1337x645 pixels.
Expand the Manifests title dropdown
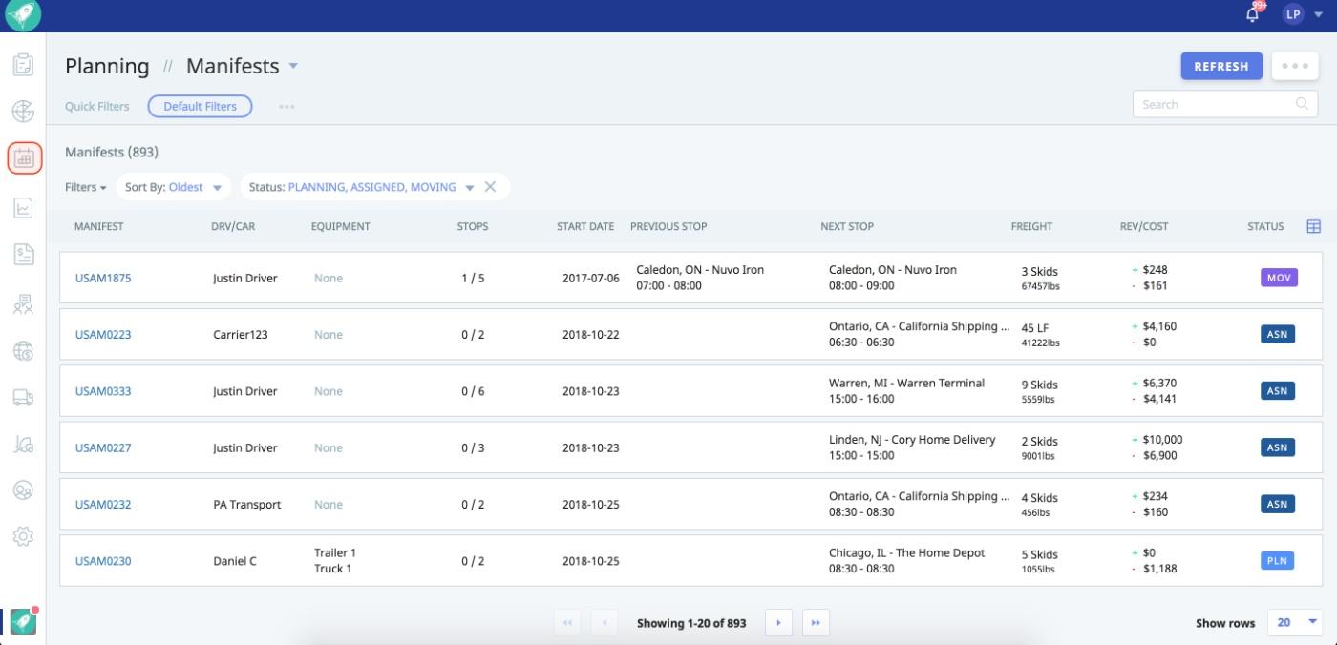[x=293, y=66]
